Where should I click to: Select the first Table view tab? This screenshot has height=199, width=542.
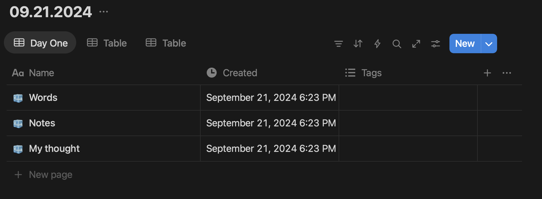(107, 43)
